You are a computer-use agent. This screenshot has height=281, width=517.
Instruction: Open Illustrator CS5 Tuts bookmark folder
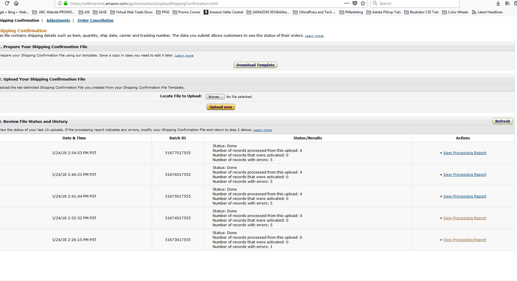click(x=422, y=12)
